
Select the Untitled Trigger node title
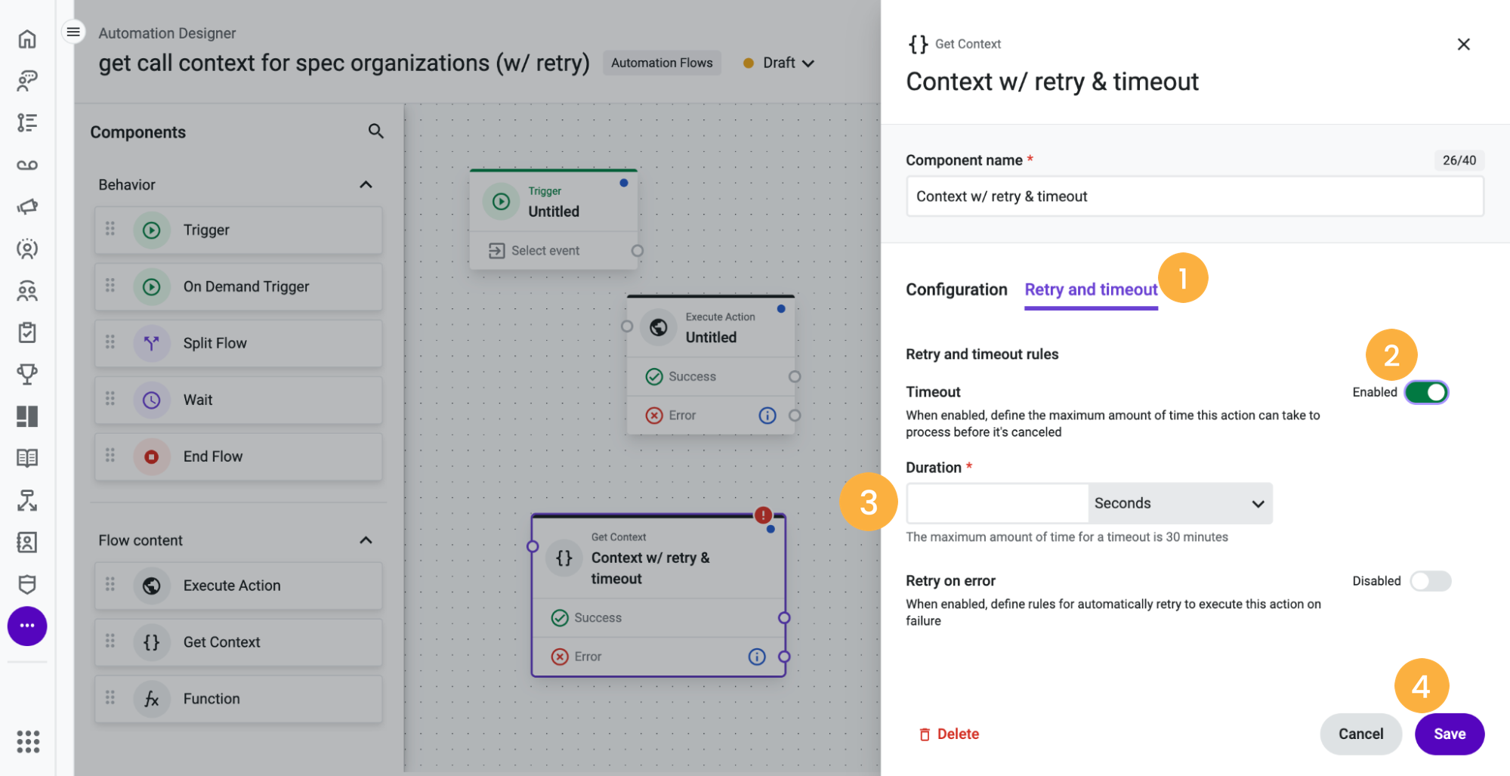pyautogui.click(x=554, y=212)
